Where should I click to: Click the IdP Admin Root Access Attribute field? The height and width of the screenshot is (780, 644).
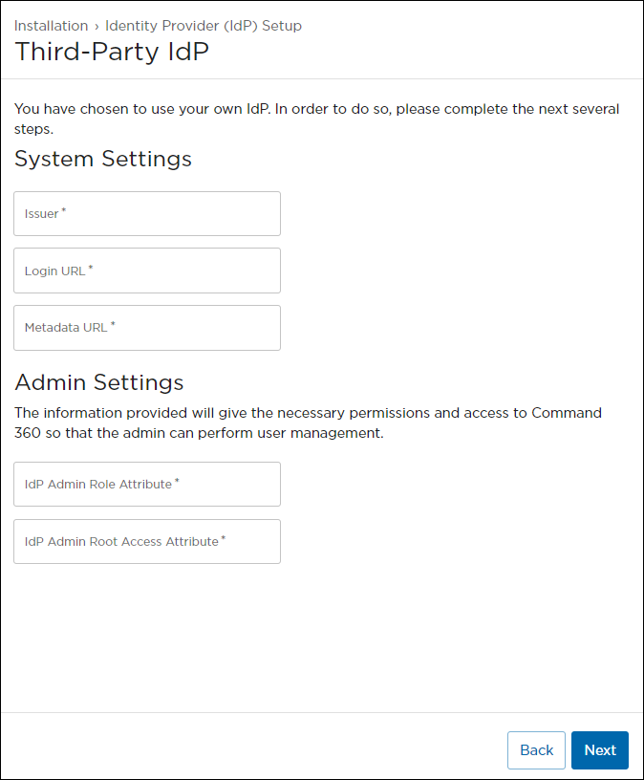tap(146, 541)
